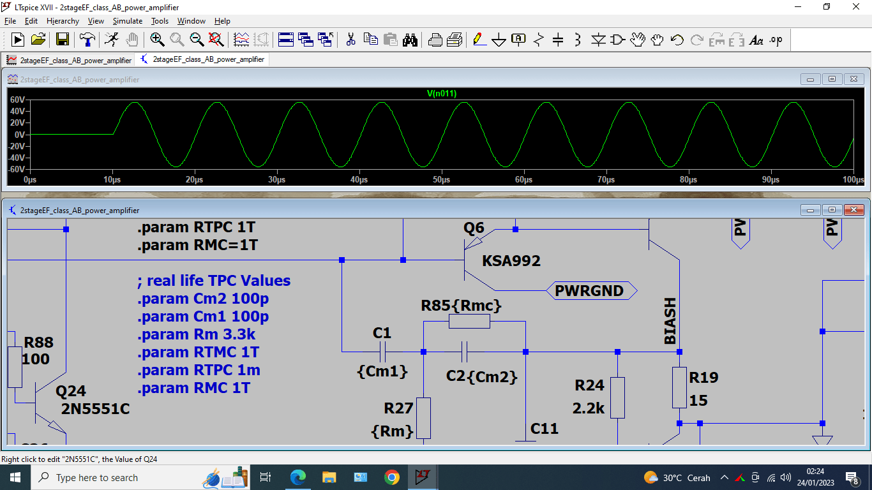This screenshot has height=490, width=872.
Task: Maximize the waveform plot sub-window
Action: coord(832,80)
